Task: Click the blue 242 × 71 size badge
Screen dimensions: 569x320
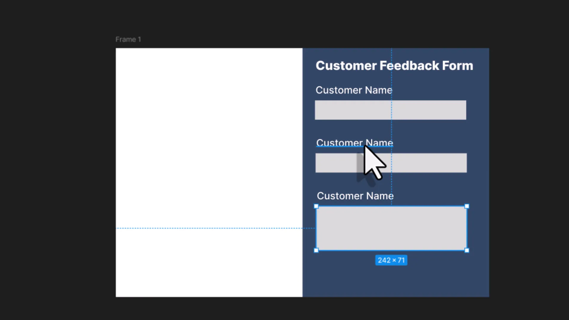Action: click(x=391, y=260)
